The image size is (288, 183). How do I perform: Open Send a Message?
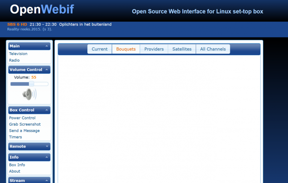pos(24,131)
